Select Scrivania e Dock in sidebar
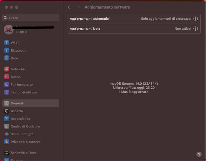 (x=31, y=153)
